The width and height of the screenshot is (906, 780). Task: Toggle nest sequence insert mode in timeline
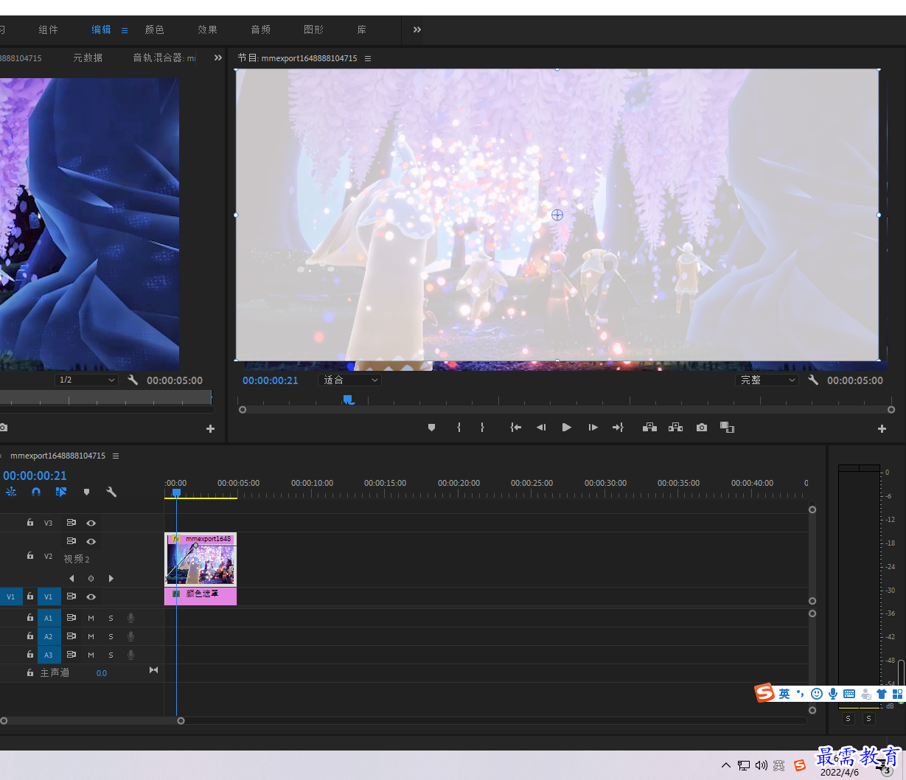pos(11,492)
